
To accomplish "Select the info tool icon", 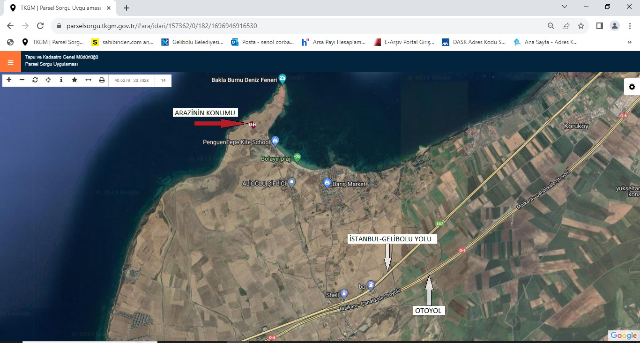I will tap(61, 80).
